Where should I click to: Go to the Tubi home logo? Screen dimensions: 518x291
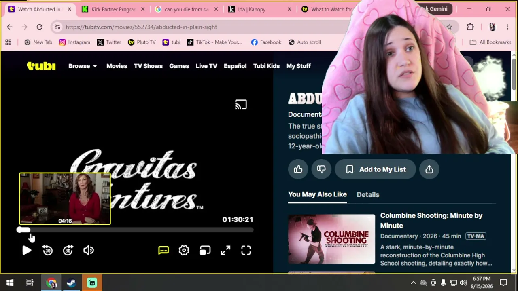[41, 66]
